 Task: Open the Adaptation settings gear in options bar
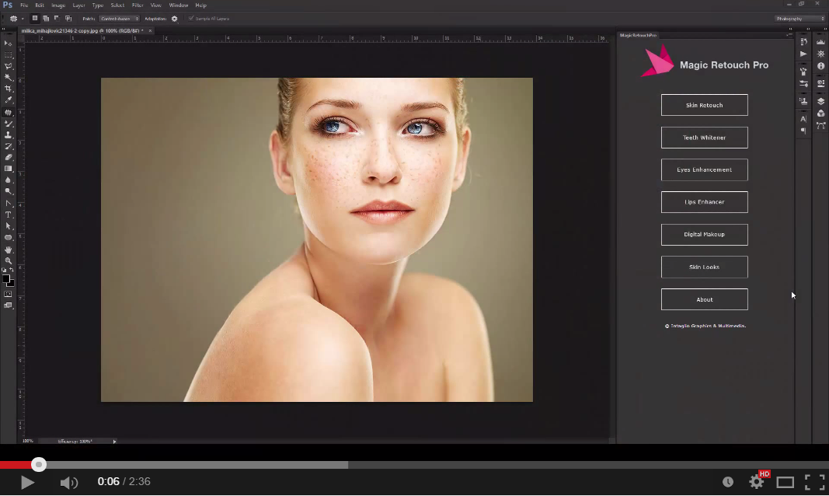pyautogui.click(x=174, y=19)
